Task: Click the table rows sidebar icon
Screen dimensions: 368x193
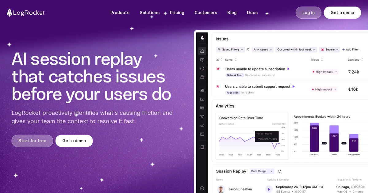Action: 202,108
